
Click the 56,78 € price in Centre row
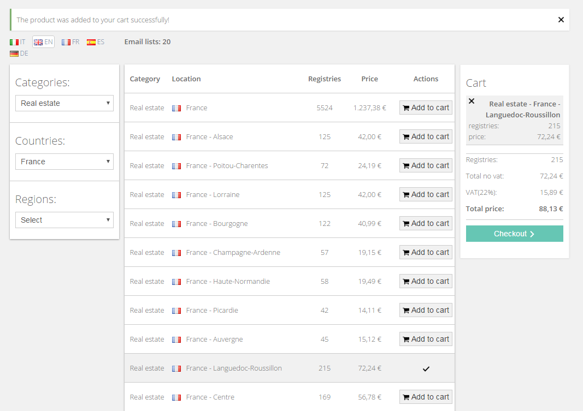pyautogui.click(x=369, y=397)
